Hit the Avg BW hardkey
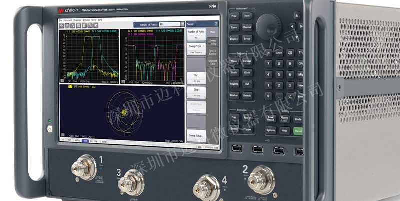 234,84
